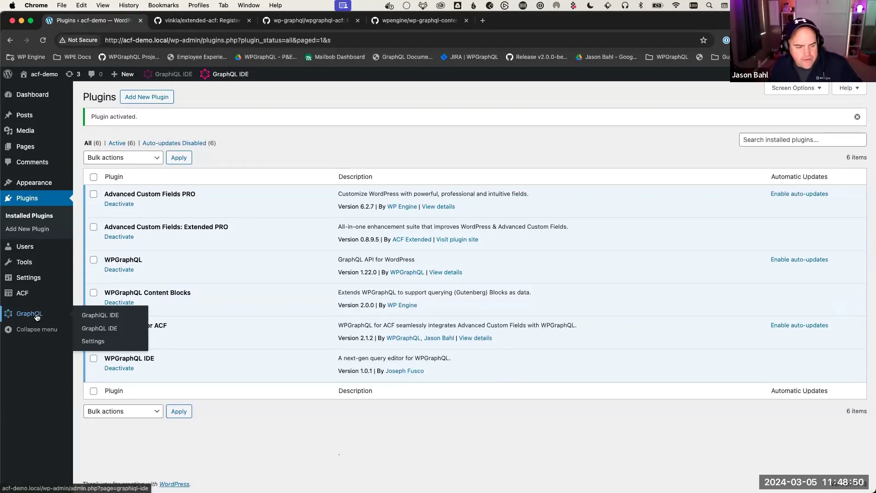Check the WPGraphQL plugin checkbox
This screenshot has width=876, height=493.
[x=94, y=260]
